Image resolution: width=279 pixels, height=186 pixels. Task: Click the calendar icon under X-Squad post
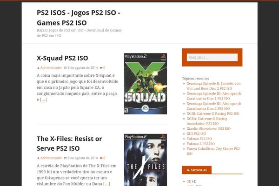(65, 68)
